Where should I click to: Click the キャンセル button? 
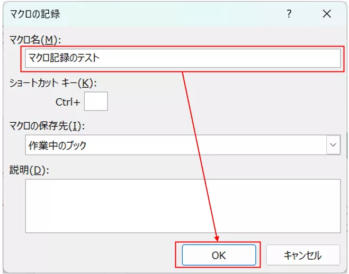[x=302, y=255]
